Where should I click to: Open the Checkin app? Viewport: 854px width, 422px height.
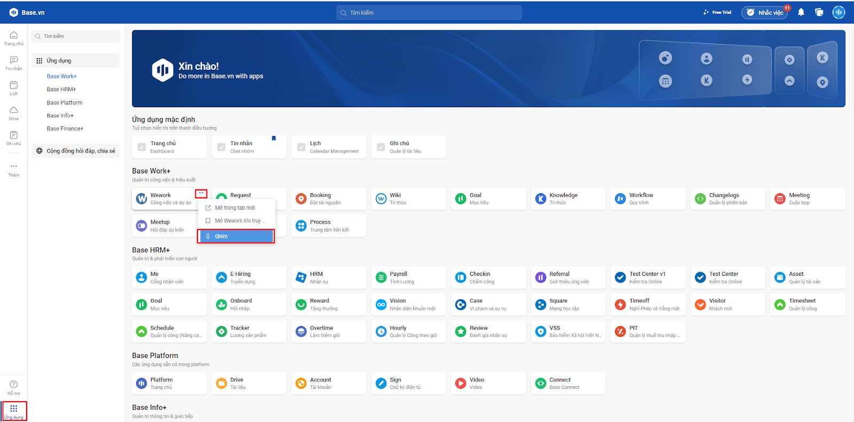[488, 277]
